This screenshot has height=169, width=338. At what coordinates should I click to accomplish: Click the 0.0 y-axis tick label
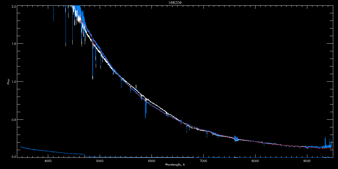pos(14,157)
